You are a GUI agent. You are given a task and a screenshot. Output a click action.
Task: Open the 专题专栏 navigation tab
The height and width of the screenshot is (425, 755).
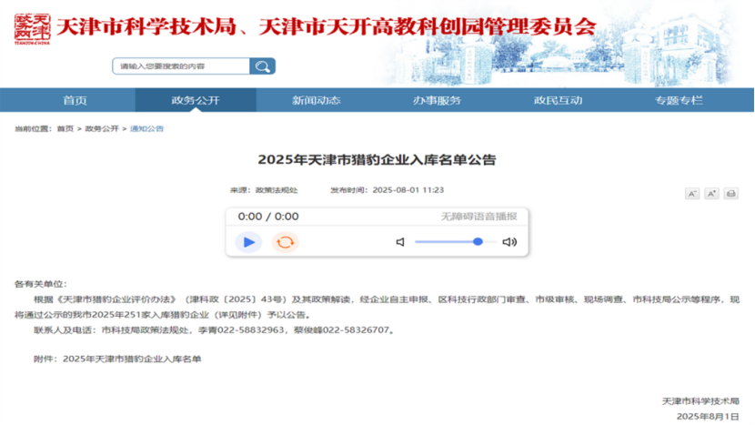pyautogui.click(x=679, y=100)
